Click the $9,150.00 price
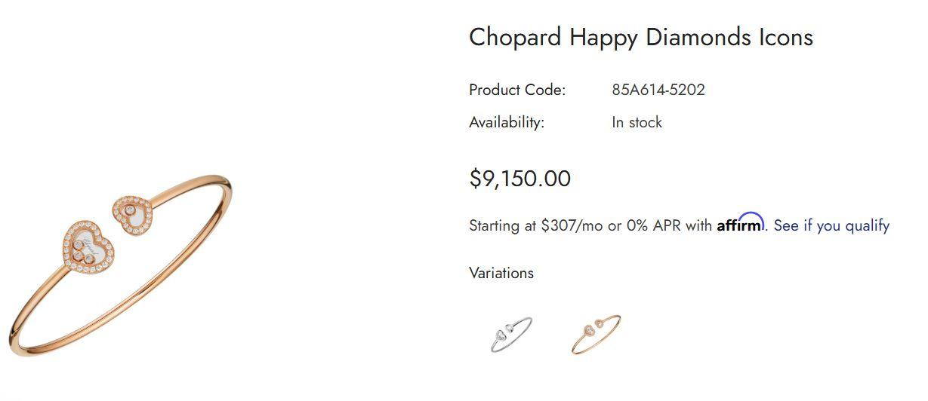 (x=519, y=179)
